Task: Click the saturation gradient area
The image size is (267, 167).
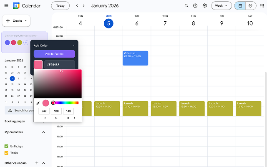Action: pyautogui.click(x=58, y=83)
